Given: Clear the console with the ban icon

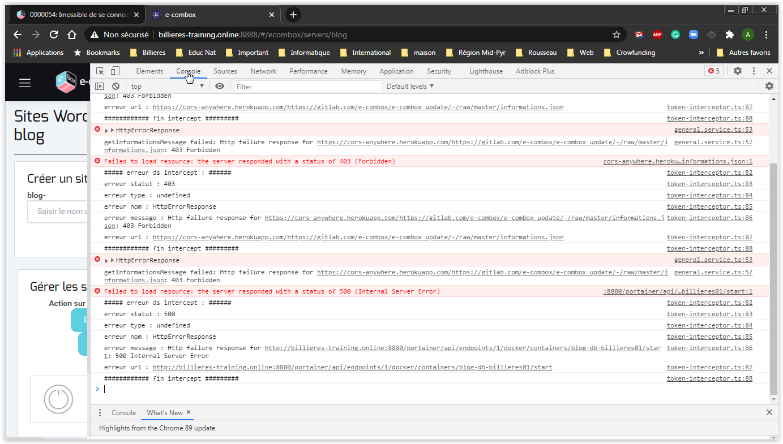Looking at the screenshot, I should pyautogui.click(x=115, y=87).
